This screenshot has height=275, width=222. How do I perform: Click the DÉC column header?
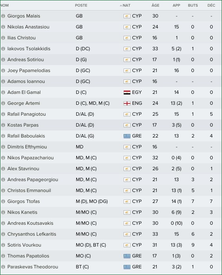(211, 5)
